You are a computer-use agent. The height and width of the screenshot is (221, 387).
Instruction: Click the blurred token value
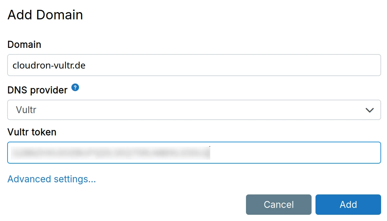tap(110, 153)
